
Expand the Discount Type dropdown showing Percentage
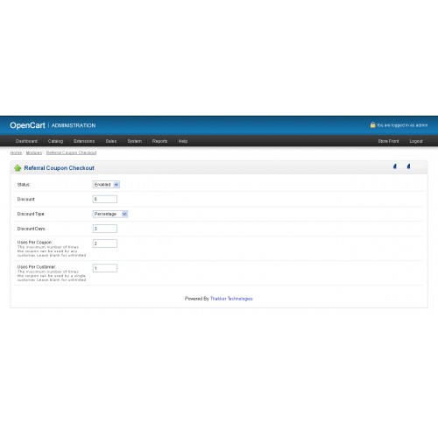[x=110, y=214]
